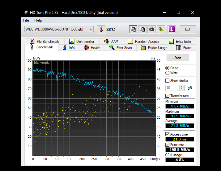Open the Extra tests tab
Viewport: 221px width, 171px height.
pyautogui.click(x=180, y=42)
